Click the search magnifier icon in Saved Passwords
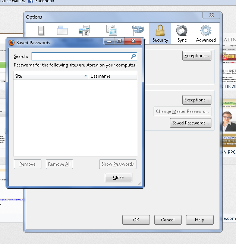This screenshot has width=236, height=244. 133,56
